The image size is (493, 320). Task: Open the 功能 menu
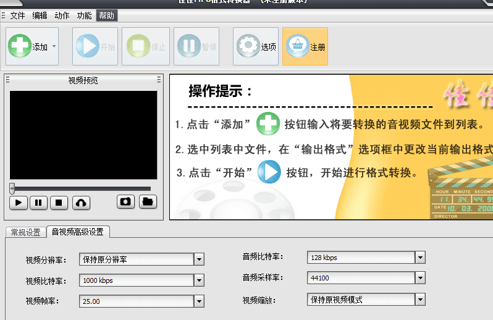click(84, 15)
